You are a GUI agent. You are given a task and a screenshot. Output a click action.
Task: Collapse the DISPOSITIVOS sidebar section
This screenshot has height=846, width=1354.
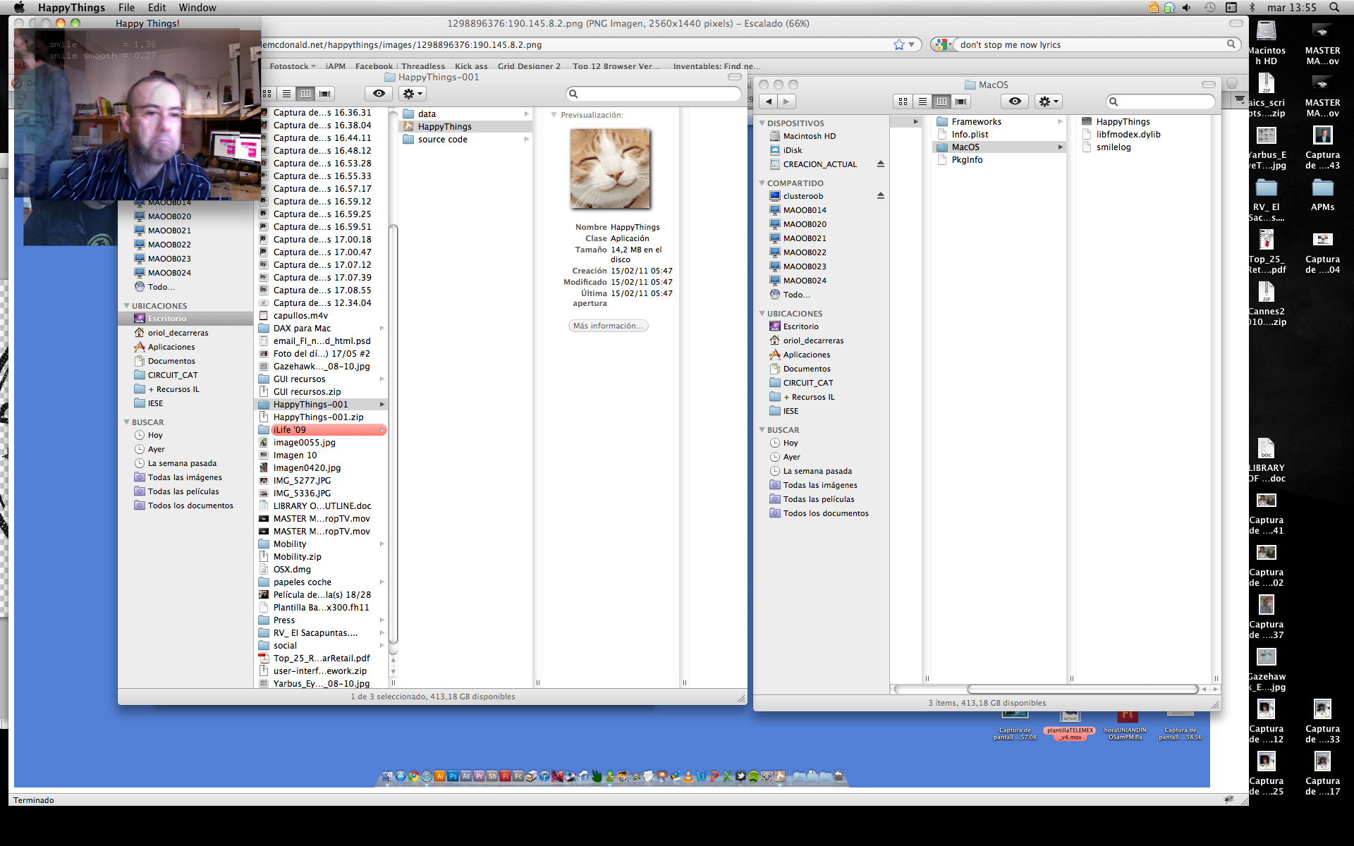click(x=762, y=123)
